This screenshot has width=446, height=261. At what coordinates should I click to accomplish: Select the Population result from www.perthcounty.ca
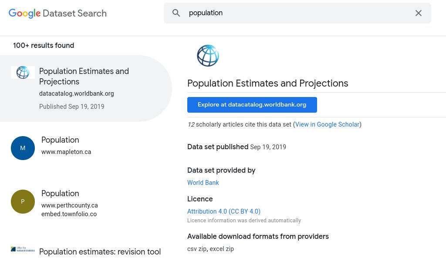pos(60,194)
